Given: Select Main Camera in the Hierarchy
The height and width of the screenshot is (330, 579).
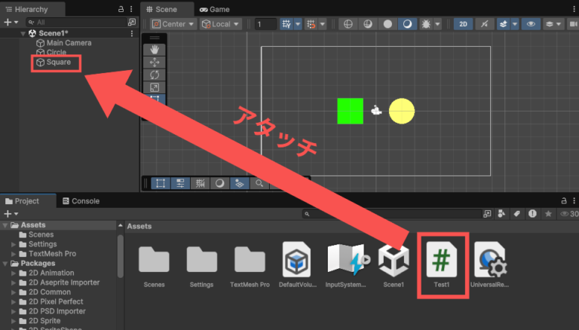Looking at the screenshot, I should click(69, 43).
